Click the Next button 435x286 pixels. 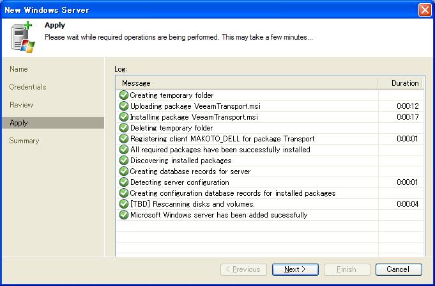click(295, 269)
